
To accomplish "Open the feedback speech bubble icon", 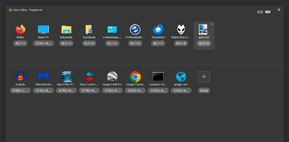I will pos(268,12).
